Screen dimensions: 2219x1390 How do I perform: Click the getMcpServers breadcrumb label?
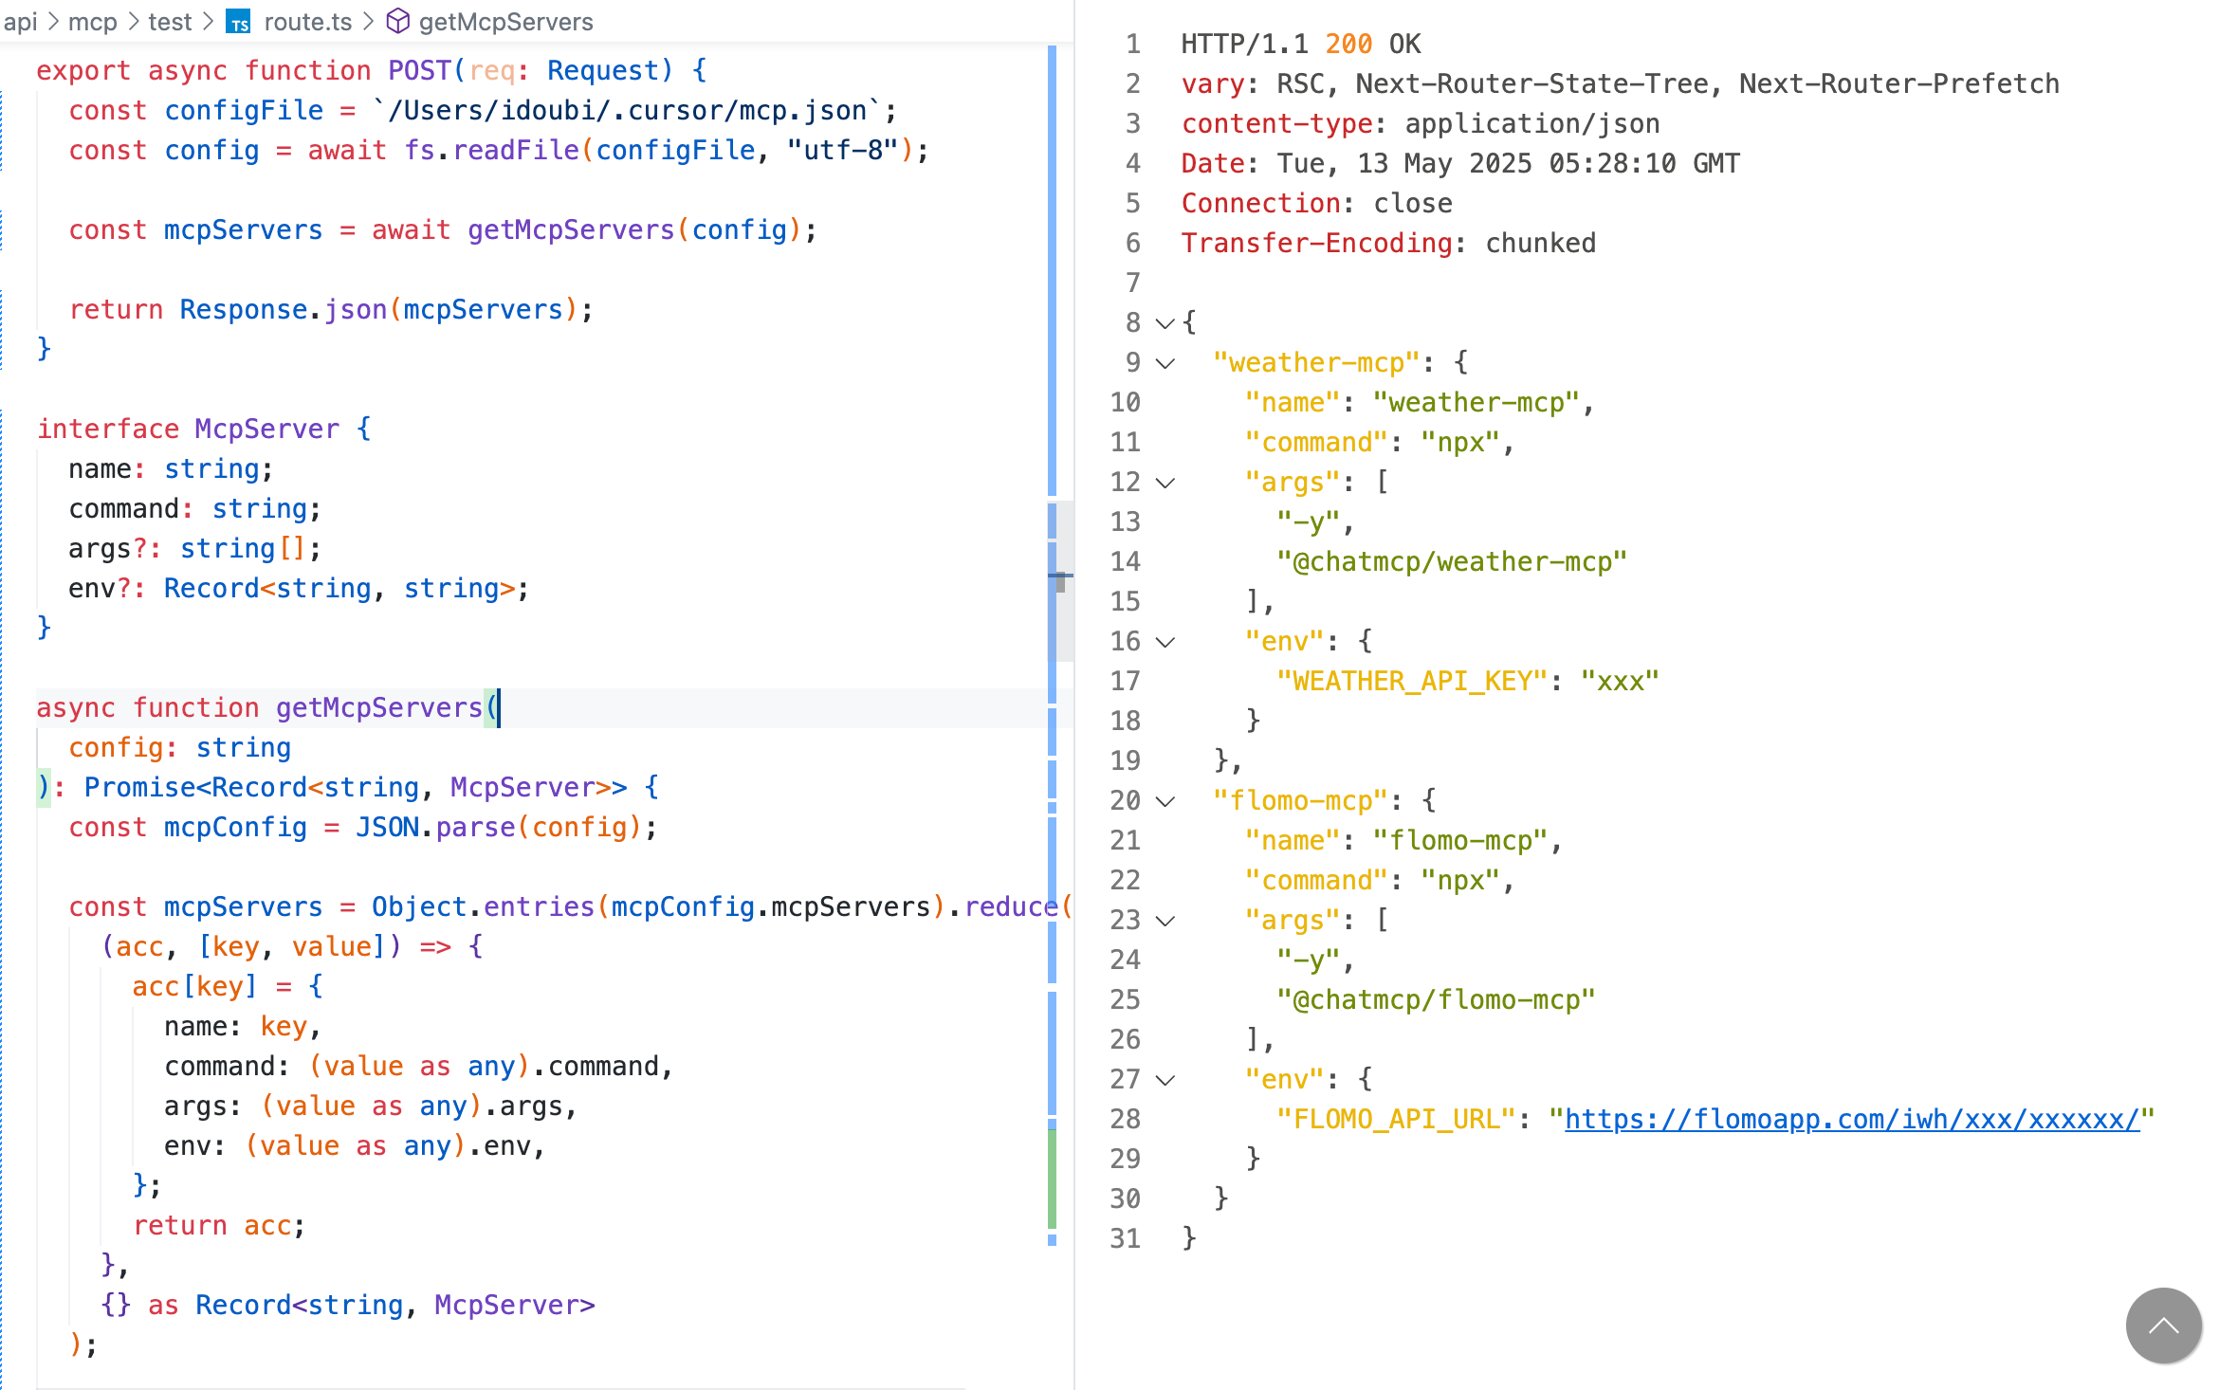[505, 22]
